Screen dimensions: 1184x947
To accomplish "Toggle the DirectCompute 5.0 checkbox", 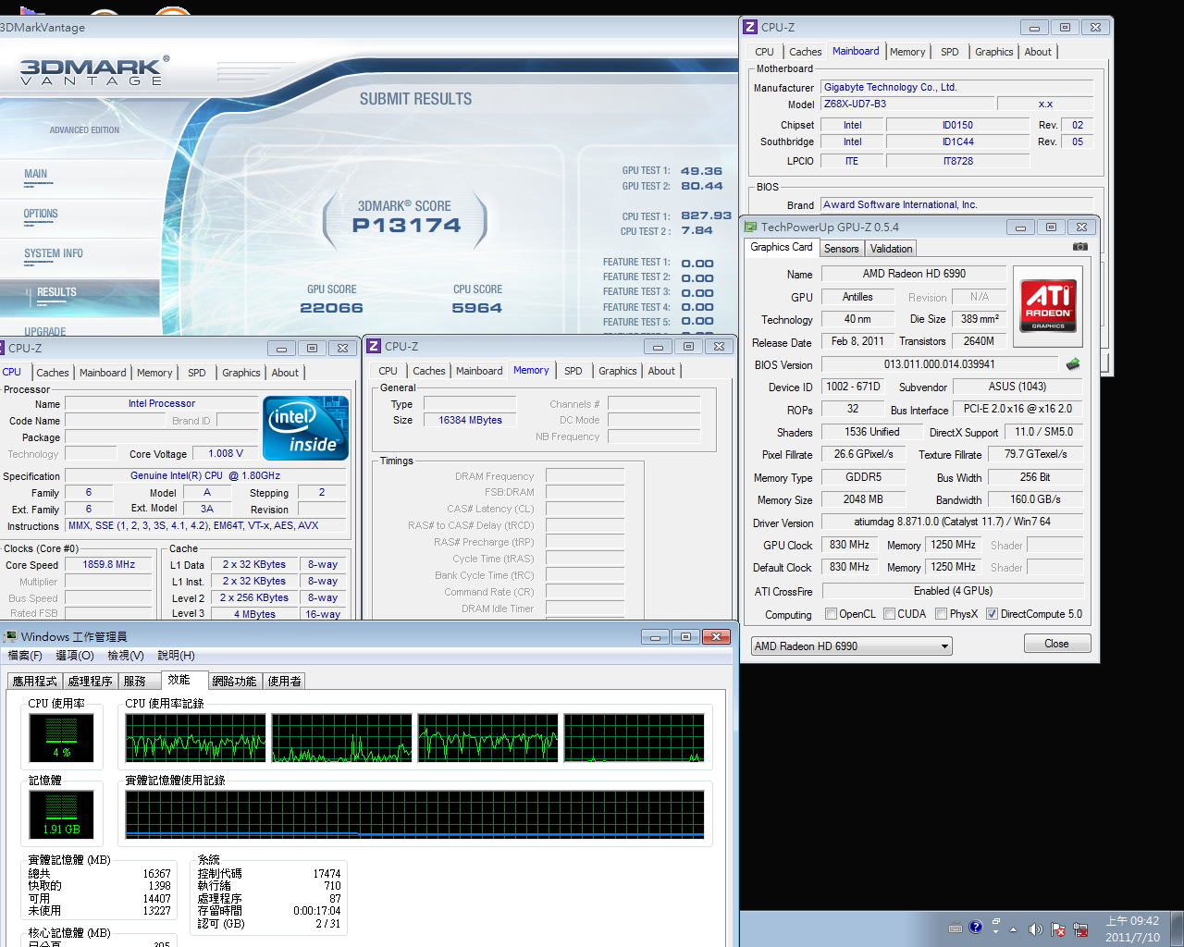I will coord(992,614).
